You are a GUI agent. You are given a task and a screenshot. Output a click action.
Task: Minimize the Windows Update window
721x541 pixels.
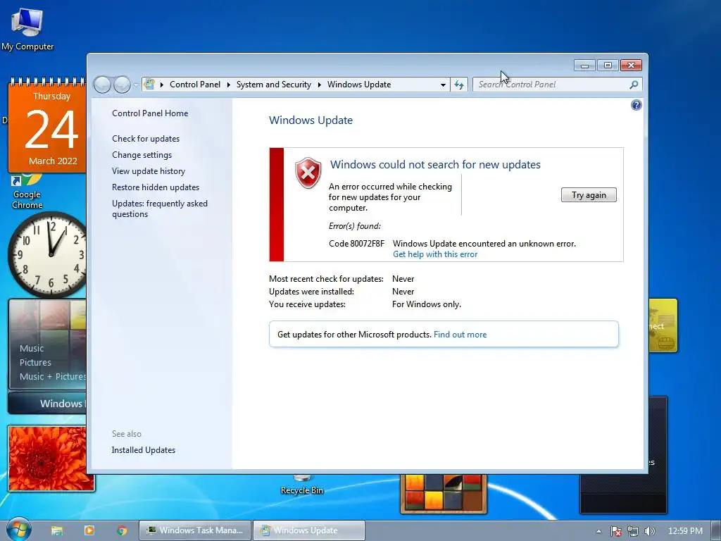pyautogui.click(x=584, y=66)
